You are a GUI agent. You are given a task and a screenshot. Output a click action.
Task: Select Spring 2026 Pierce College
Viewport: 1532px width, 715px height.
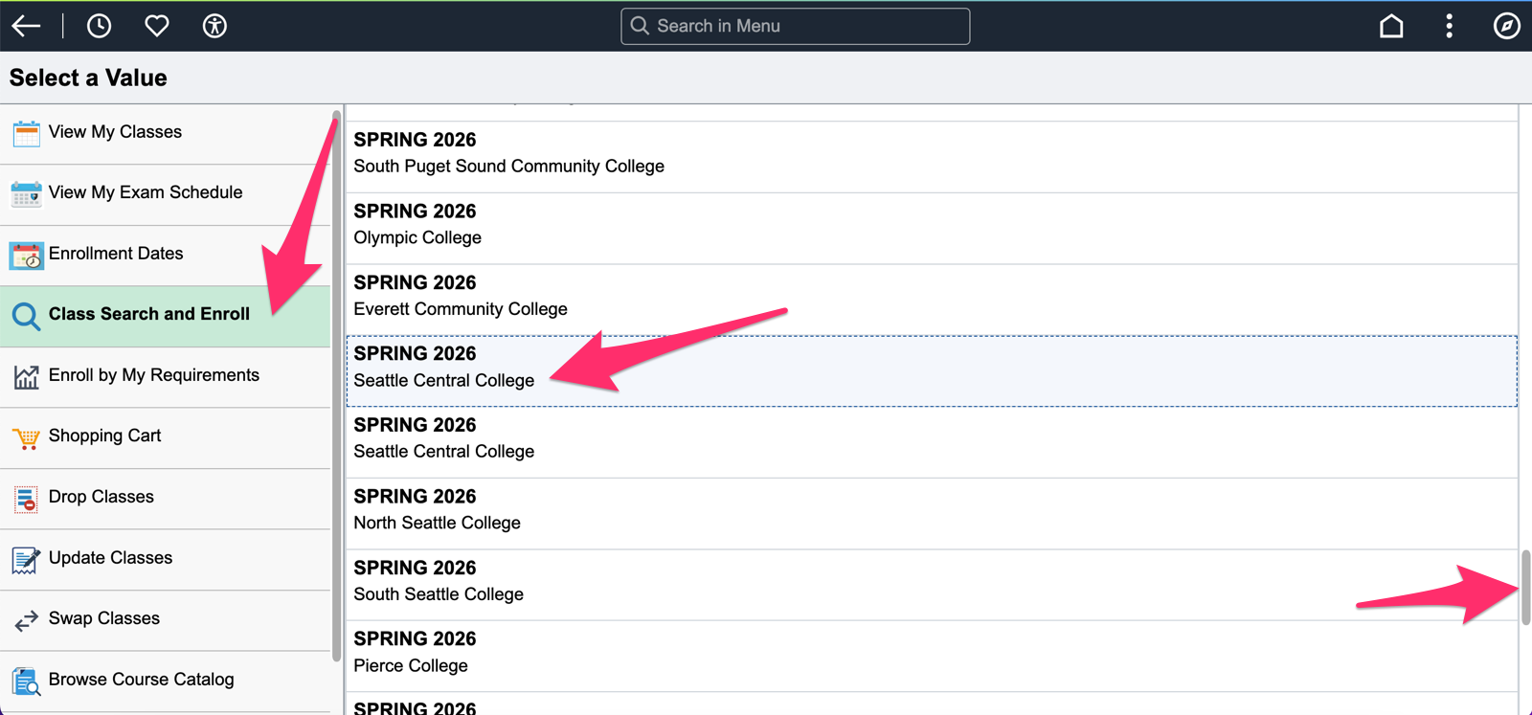(932, 657)
